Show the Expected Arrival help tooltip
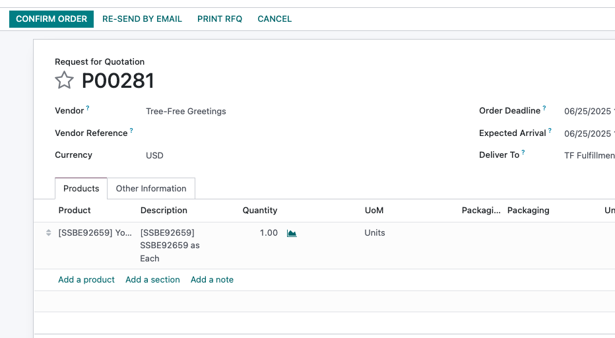 click(550, 130)
